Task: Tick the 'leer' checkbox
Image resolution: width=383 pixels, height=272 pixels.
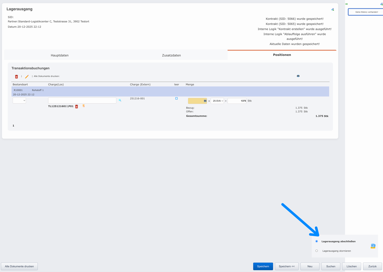Action: (x=176, y=98)
